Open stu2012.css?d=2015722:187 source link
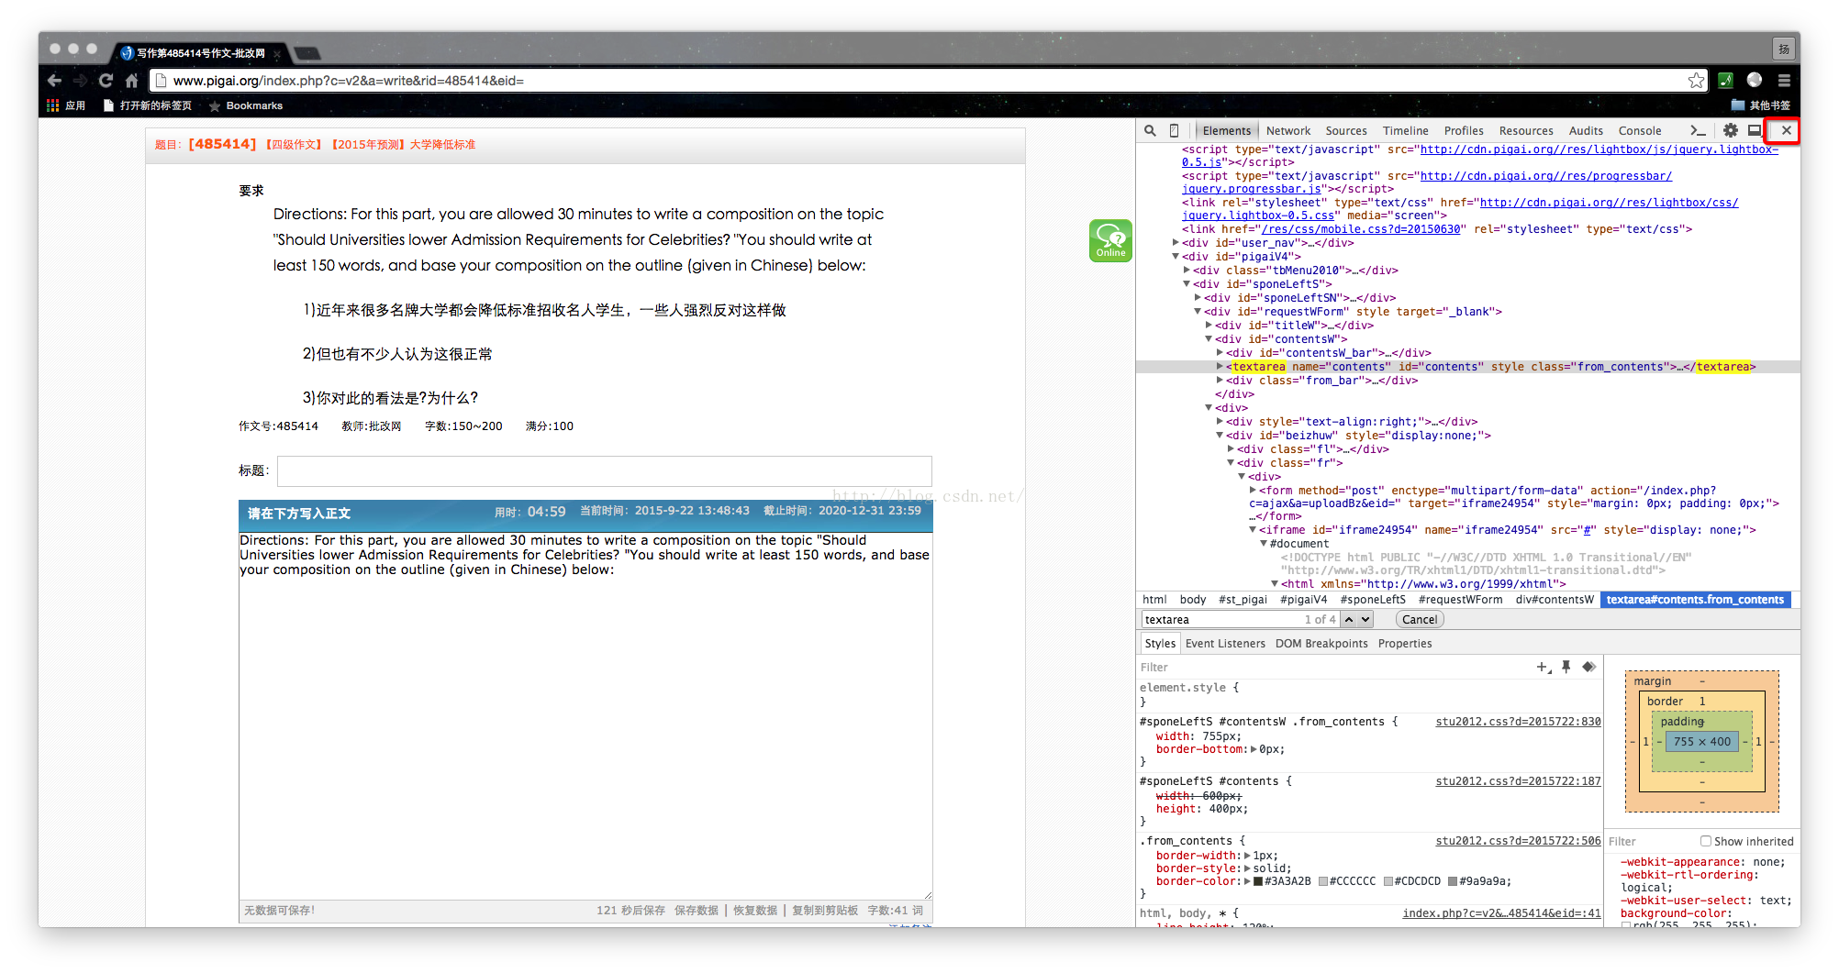 (x=1518, y=782)
